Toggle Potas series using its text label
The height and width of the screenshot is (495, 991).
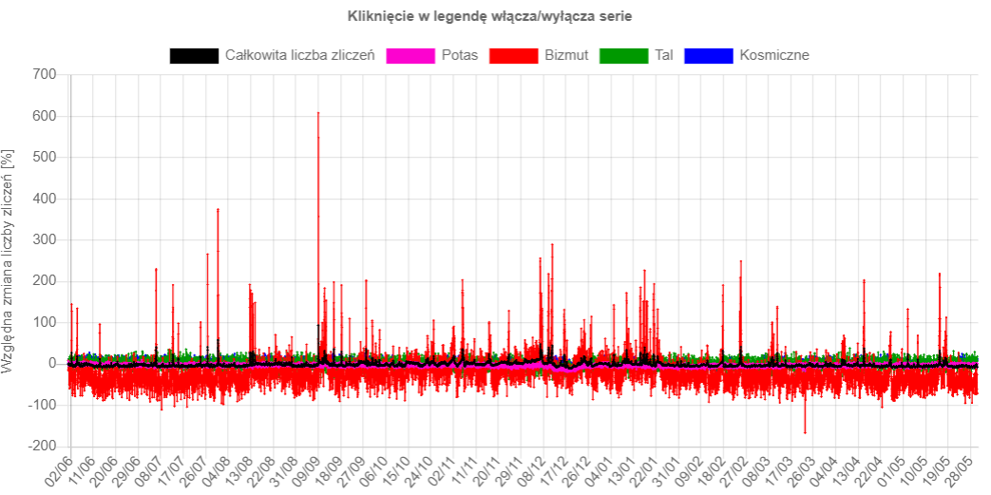click(460, 55)
